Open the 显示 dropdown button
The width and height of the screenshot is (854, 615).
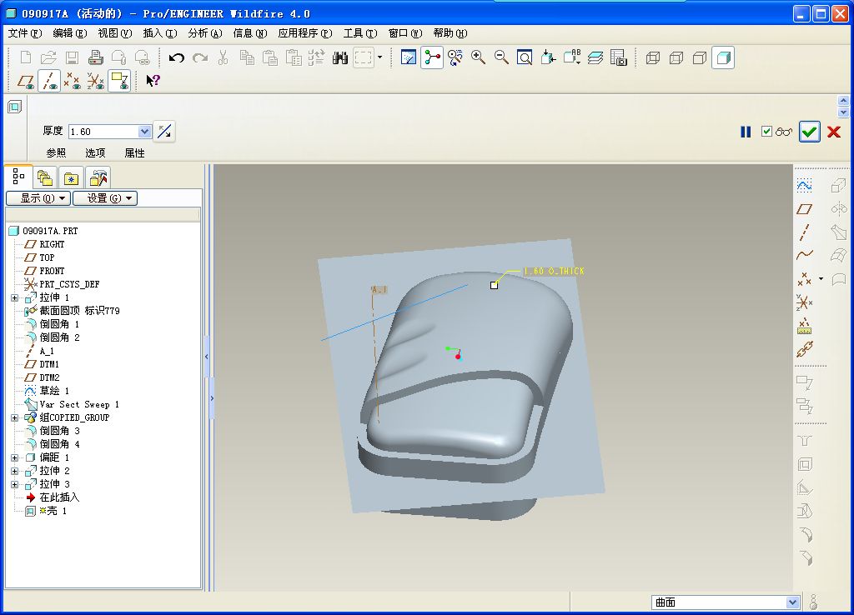coord(38,198)
